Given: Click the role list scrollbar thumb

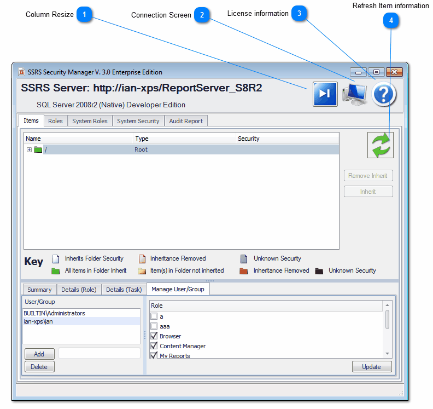Looking at the screenshot, I should pyautogui.click(x=388, y=319).
